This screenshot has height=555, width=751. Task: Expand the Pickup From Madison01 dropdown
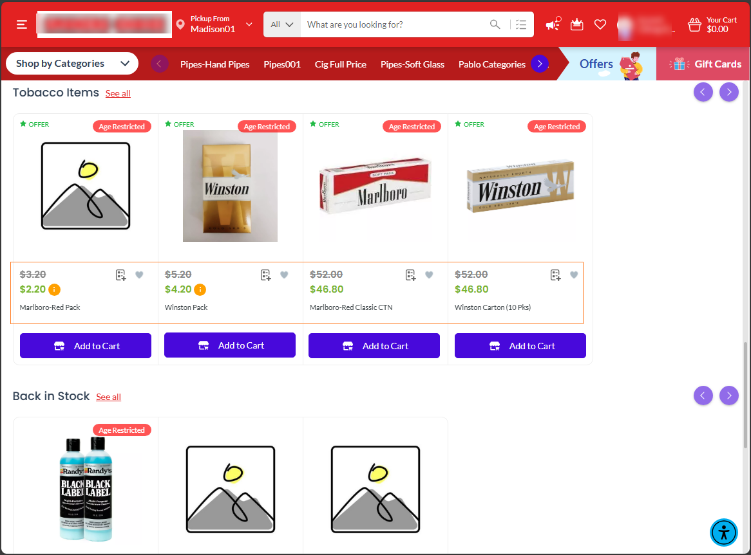(x=249, y=24)
